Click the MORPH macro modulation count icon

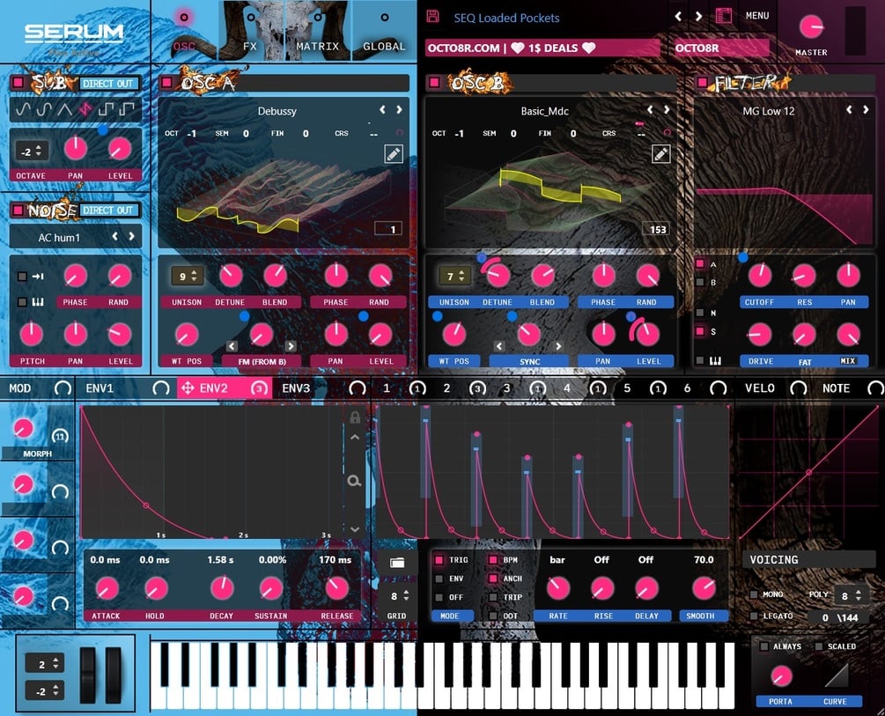(x=60, y=436)
